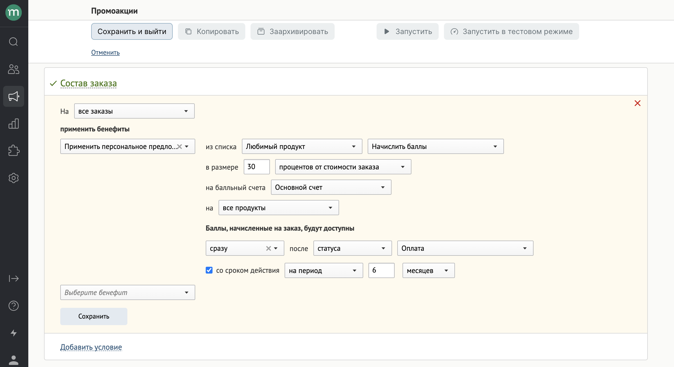Open the 'Начислить баллы' dropdown
This screenshot has width=674, height=367.
(436, 146)
